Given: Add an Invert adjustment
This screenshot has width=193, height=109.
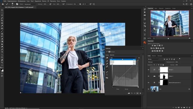Looking at the screenshot, I should [152, 51].
